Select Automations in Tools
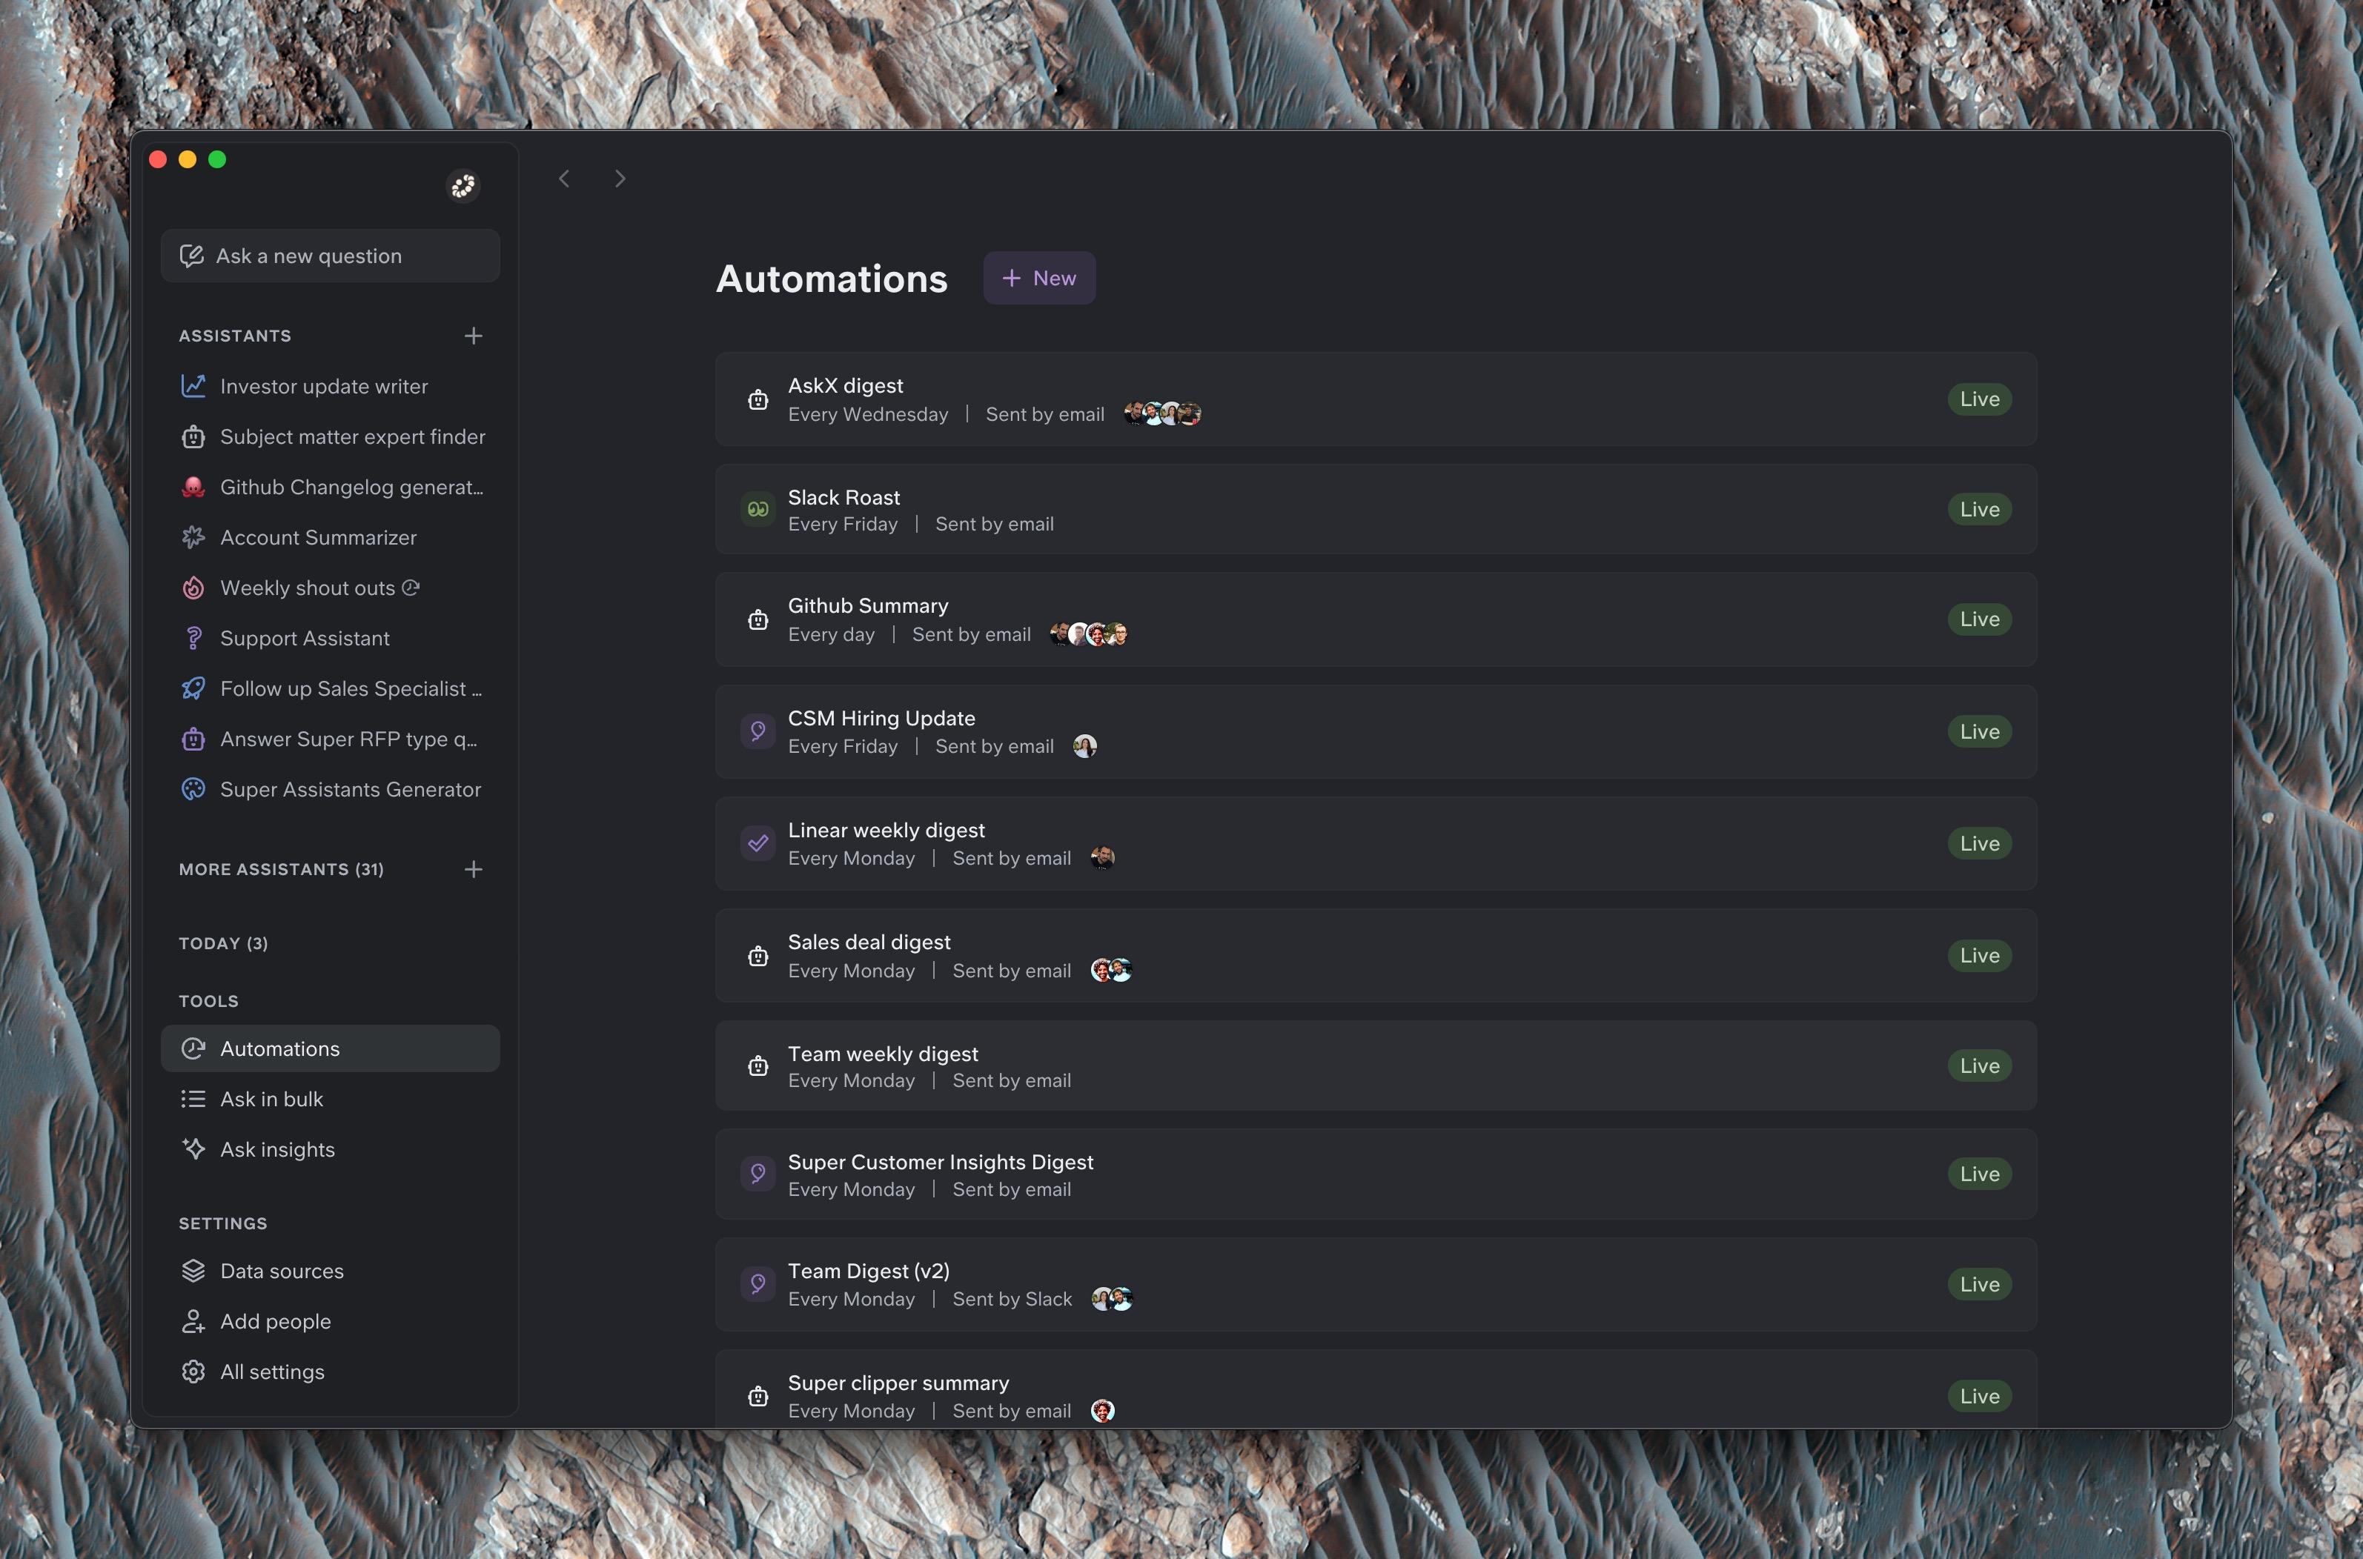This screenshot has height=1559, width=2363. (x=330, y=1049)
